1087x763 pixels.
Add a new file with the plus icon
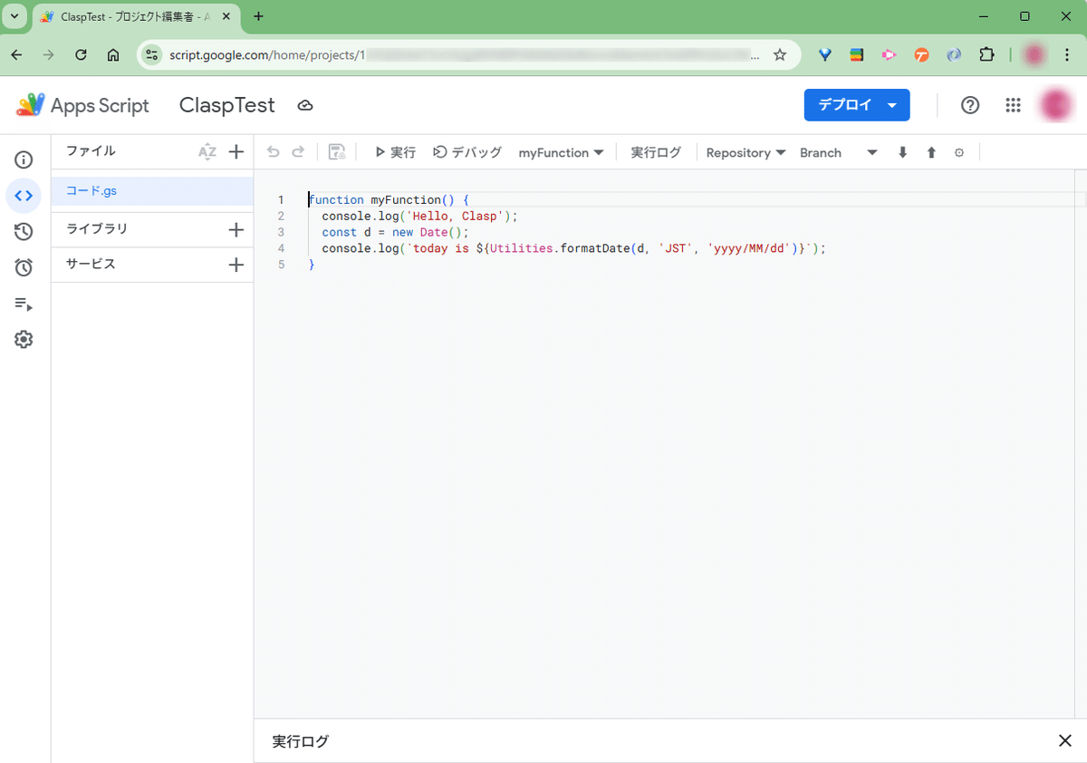coord(236,151)
